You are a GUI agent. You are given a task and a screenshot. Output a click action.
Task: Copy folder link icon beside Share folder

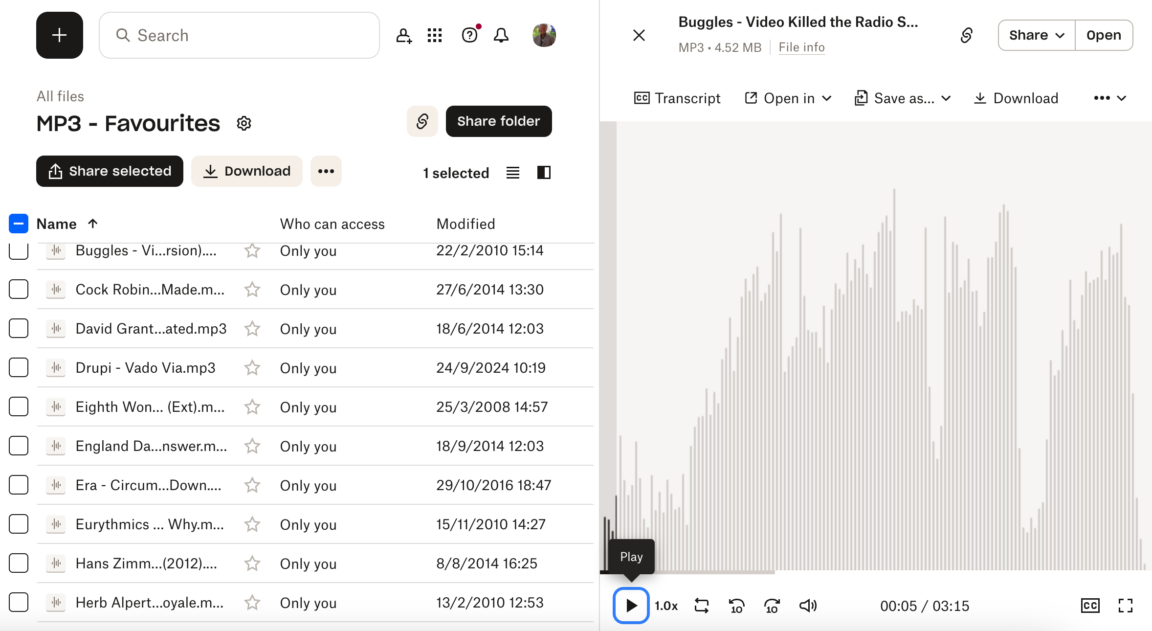pos(422,121)
